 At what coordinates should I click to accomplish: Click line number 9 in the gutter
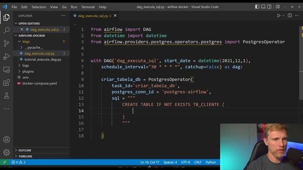pos(82,79)
